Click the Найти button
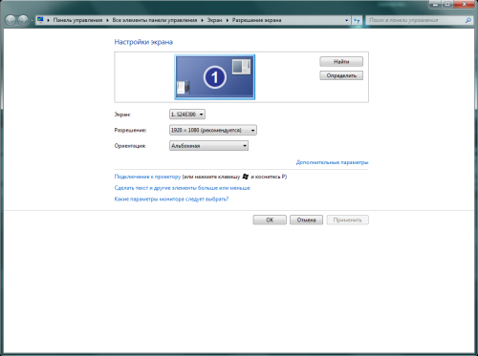The image size is (478, 356). point(341,62)
